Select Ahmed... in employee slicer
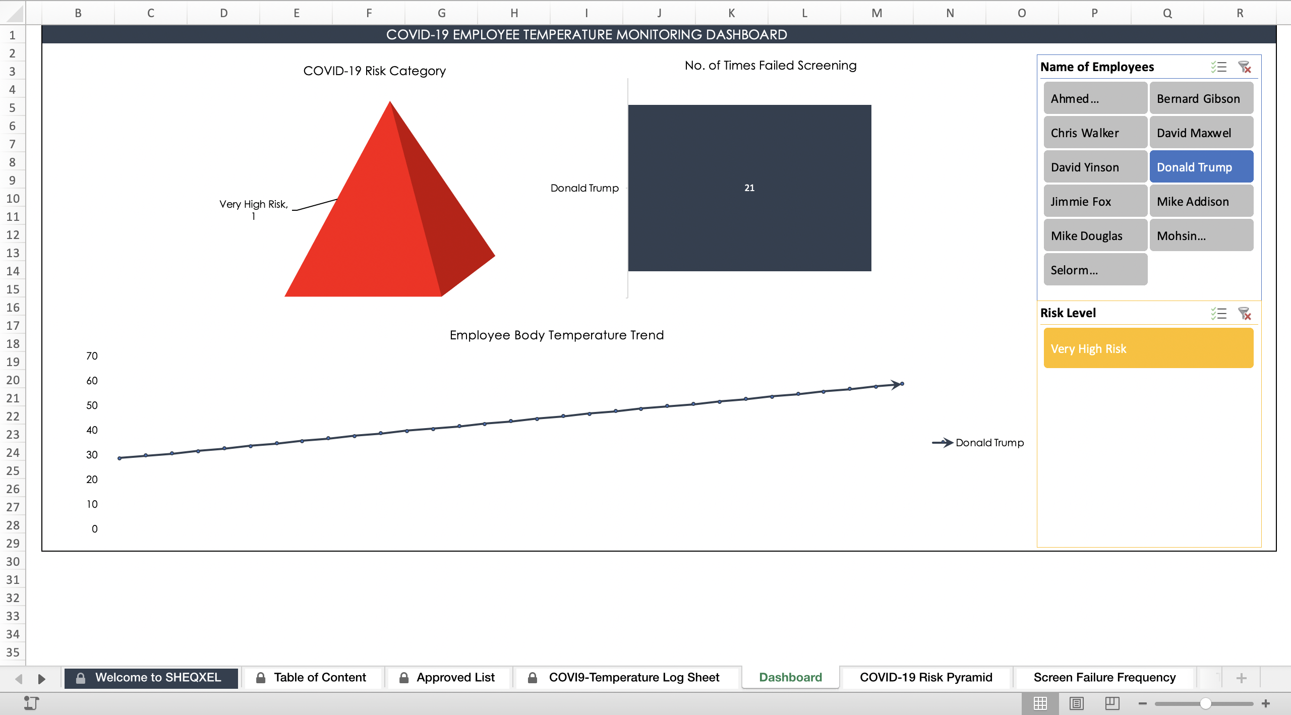The image size is (1291, 715). (x=1095, y=98)
